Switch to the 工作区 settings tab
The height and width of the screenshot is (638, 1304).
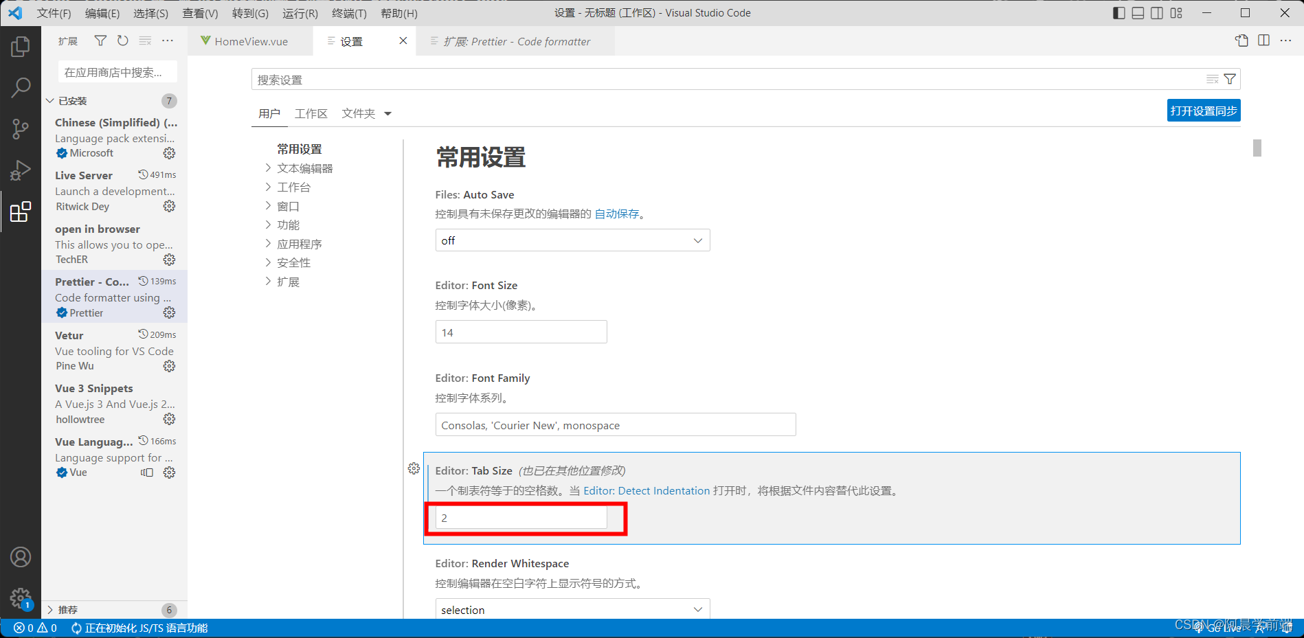coord(311,113)
